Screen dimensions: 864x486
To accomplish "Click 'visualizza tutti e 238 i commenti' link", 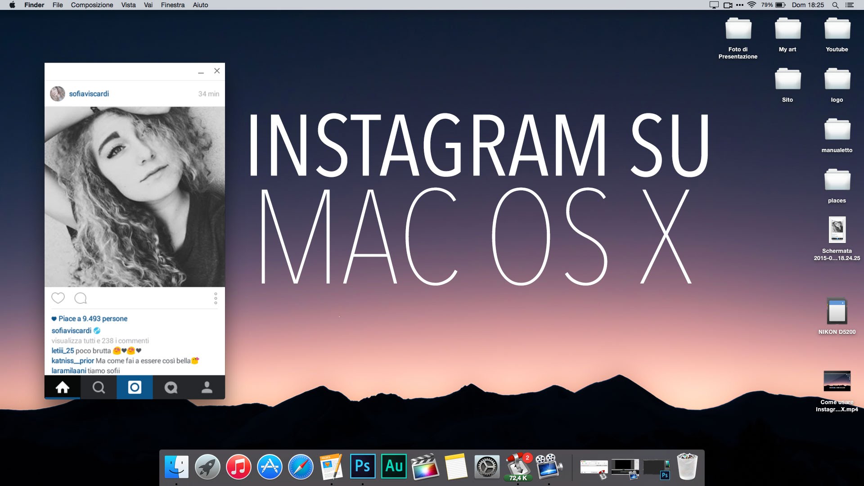I will click(100, 341).
